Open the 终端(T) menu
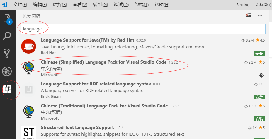 [x=141, y=4]
